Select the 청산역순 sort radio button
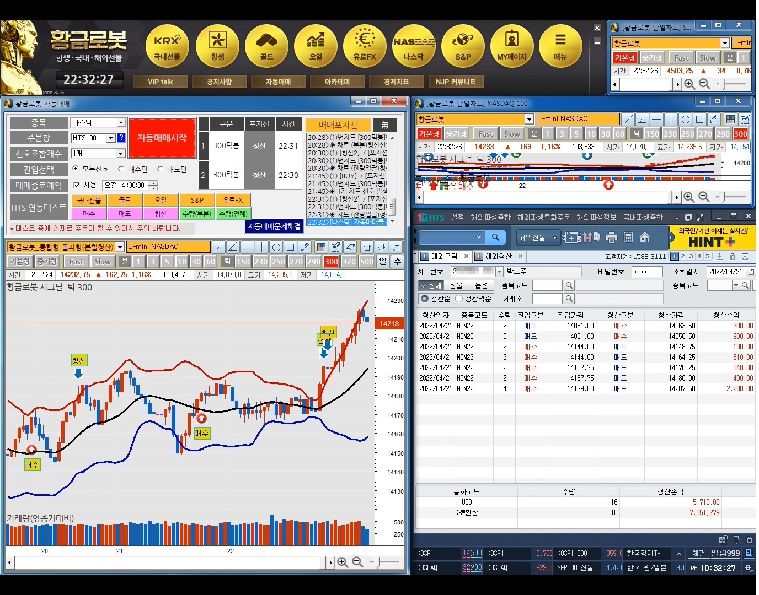 click(459, 299)
